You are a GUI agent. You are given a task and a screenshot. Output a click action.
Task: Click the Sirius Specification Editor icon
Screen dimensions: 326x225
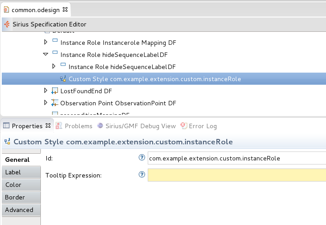[x=7, y=24]
